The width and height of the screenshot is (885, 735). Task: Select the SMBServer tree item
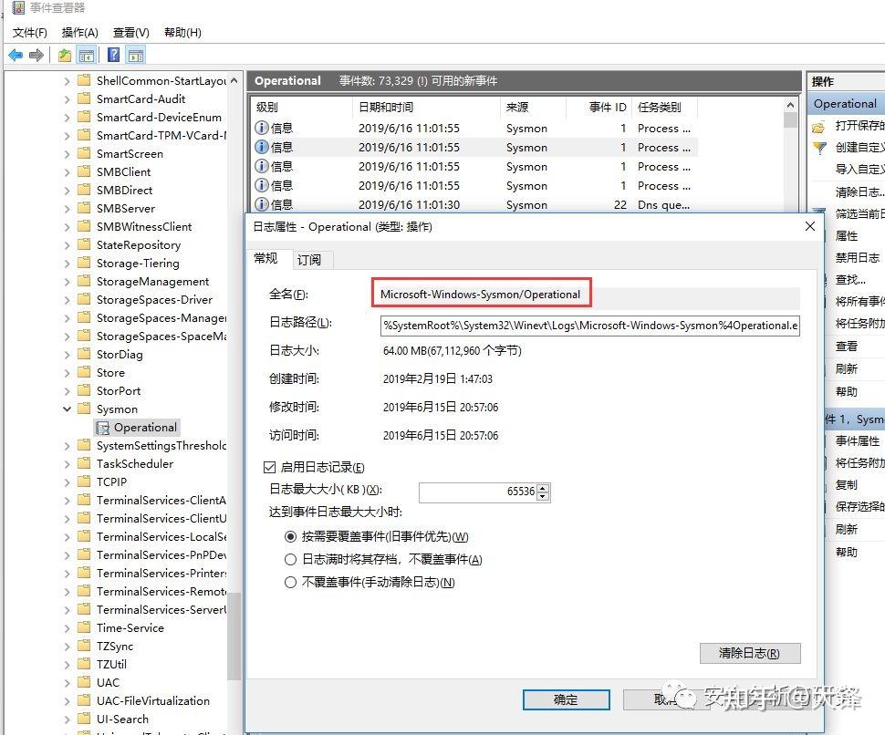[x=125, y=208]
